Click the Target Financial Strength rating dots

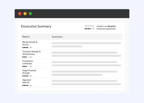point(27,76)
